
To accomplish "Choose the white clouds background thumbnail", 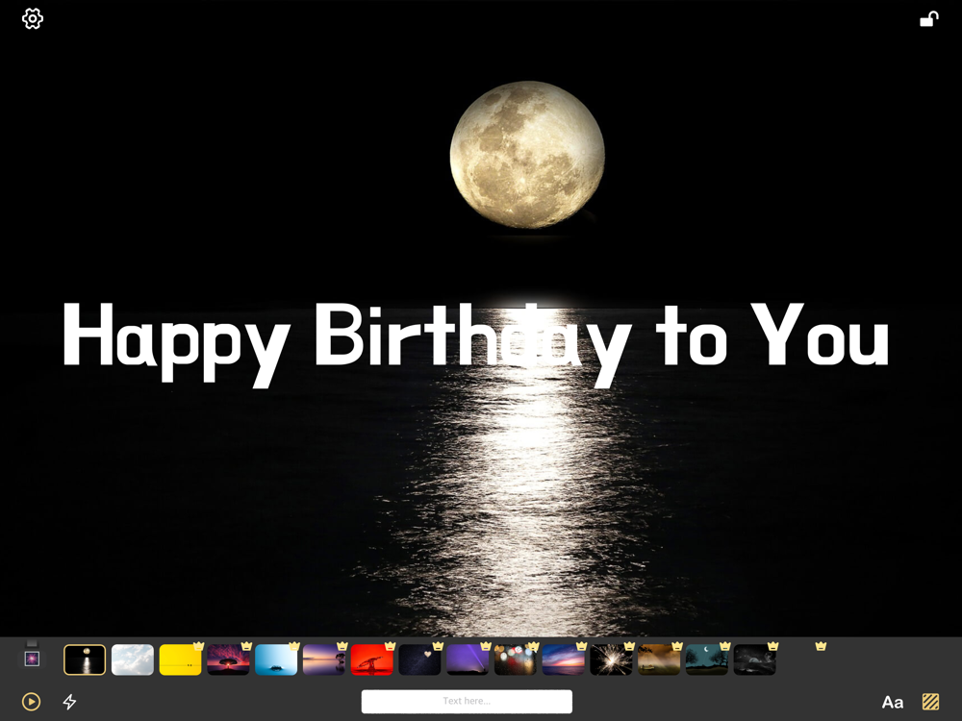I will tap(133, 659).
